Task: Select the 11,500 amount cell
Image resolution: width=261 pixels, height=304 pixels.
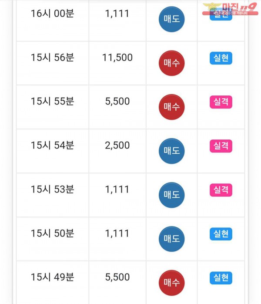Action: 117,57
